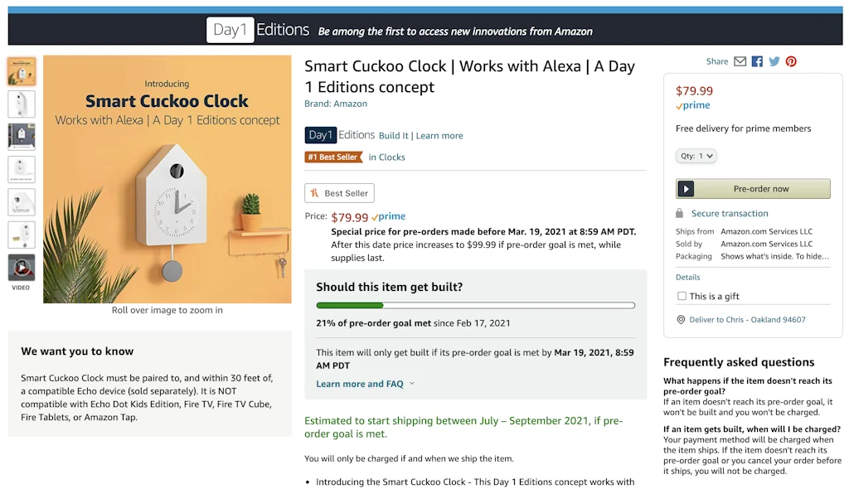Select the first product thumbnail on the left

[x=21, y=71]
